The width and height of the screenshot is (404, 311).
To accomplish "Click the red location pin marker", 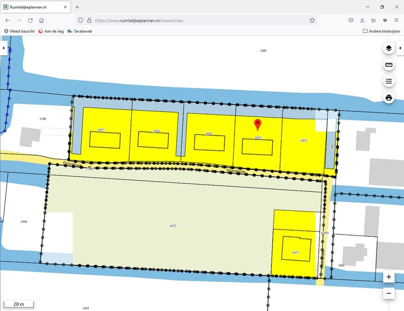I will (258, 124).
